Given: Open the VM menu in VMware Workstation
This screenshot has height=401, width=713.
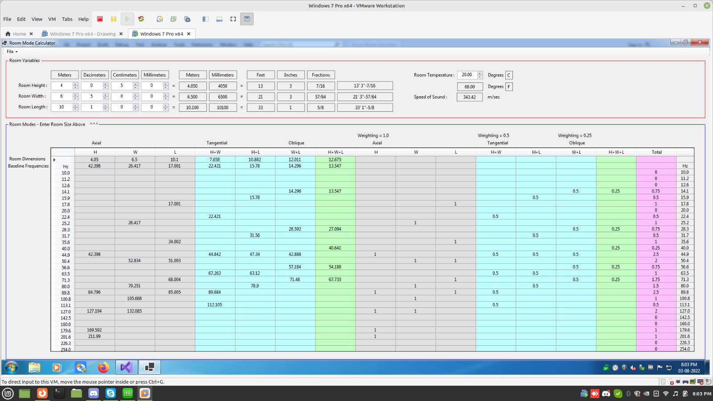Looking at the screenshot, I should coord(52,19).
